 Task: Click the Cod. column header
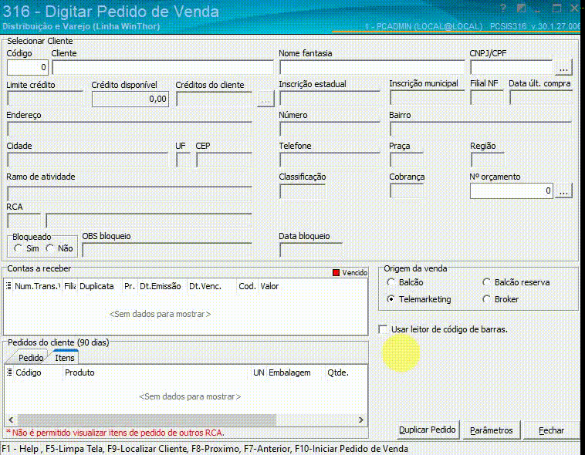tap(247, 286)
